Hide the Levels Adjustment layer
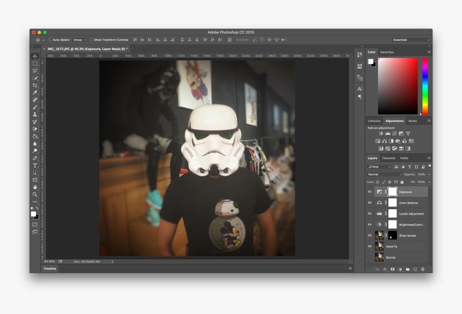 [x=370, y=213]
